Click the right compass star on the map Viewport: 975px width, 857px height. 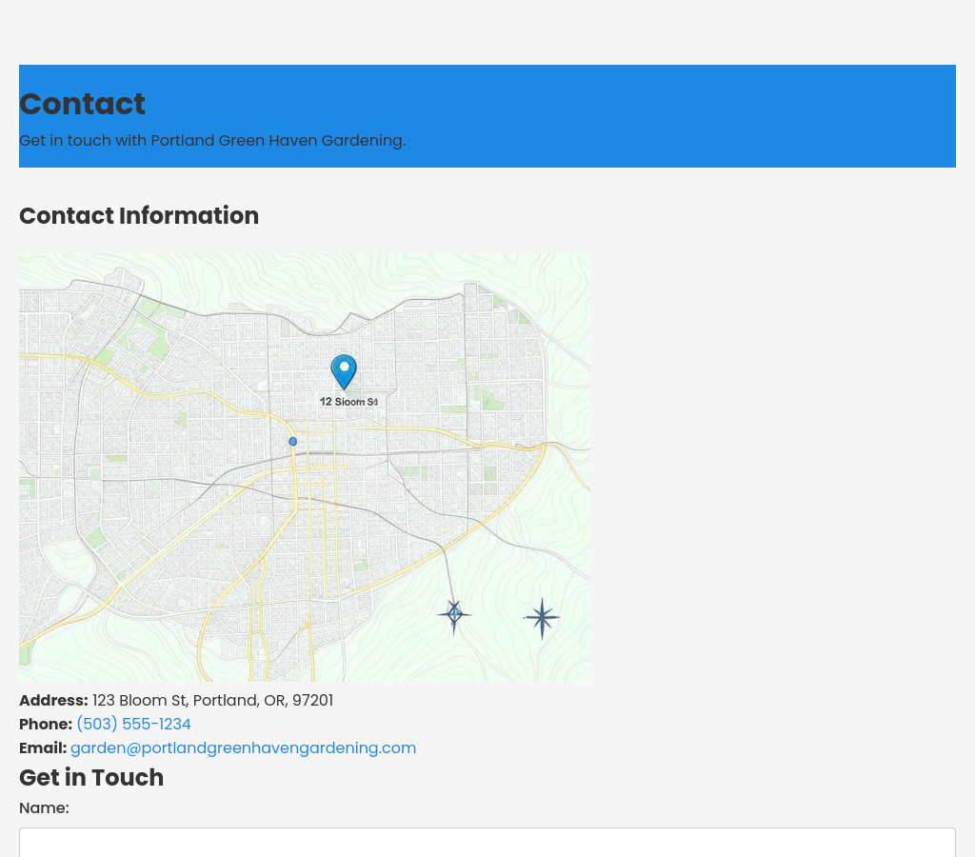542,619
